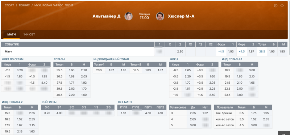Screen dimensions: 290x135
Task: Click Хюслер М-А player avatar
Action: pyautogui.click(x=160, y=16)
